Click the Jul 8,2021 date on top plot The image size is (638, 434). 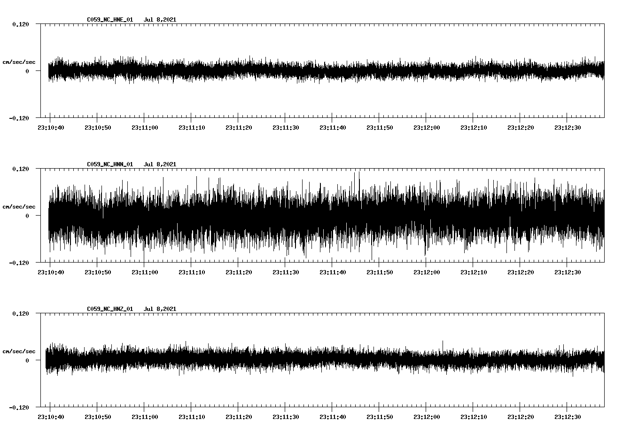[161, 20]
